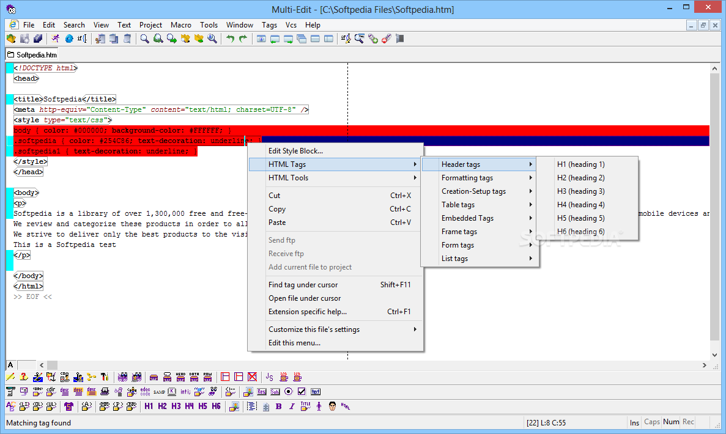Click the HTML comment tag icon
This screenshot has height=434, width=726.
pyautogui.click(x=230, y=391)
